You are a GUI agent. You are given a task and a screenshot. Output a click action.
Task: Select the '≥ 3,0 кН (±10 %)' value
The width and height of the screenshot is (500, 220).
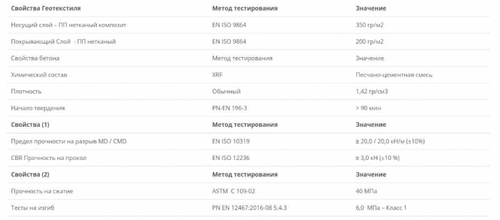point(377,158)
